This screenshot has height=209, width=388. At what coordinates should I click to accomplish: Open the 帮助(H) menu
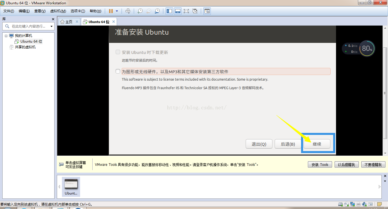point(95,11)
